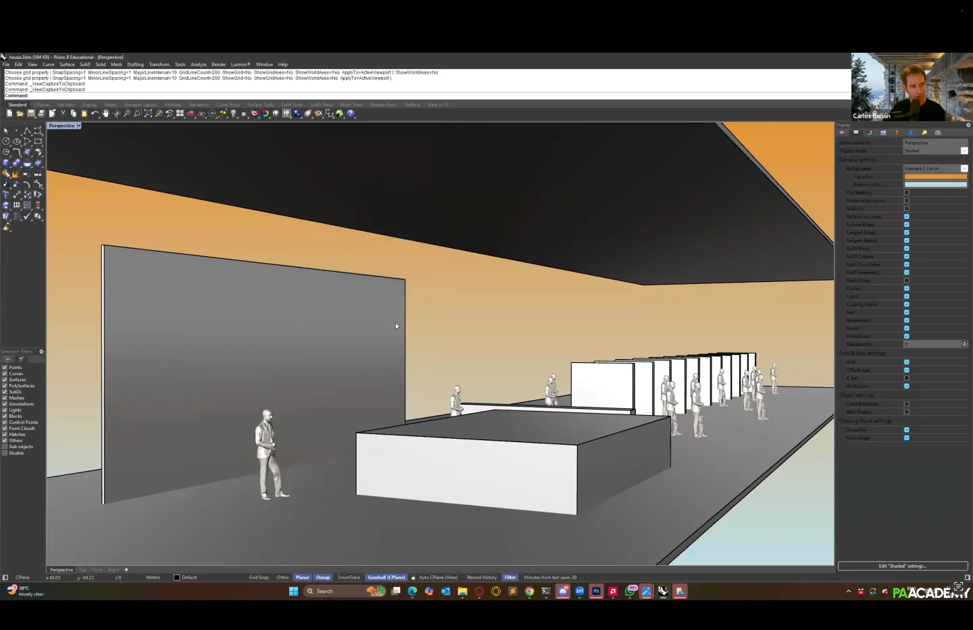Image resolution: width=973 pixels, height=630 pixels.
Task: Click the Undo icon in Standard toolbar
Action: (x=95, y=114)
